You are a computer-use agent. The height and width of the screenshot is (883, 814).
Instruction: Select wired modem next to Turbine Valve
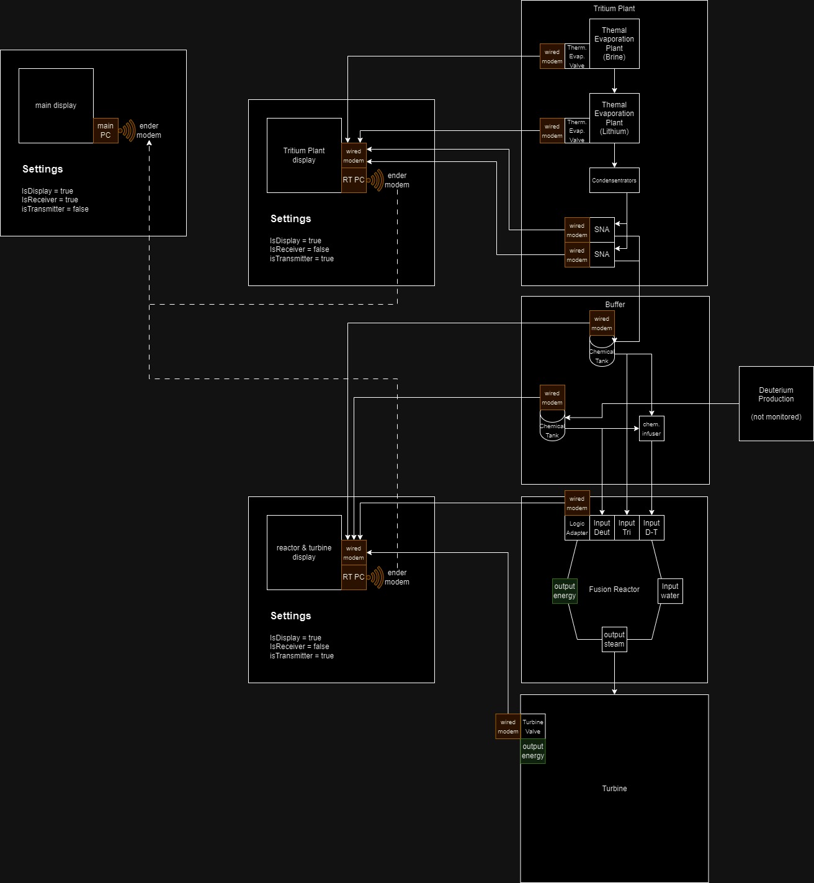(x=508, y=726)
